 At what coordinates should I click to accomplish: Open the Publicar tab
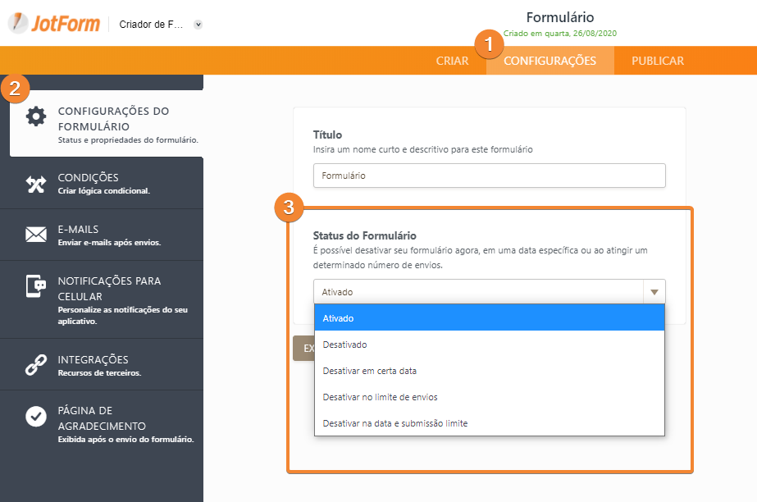658,61
